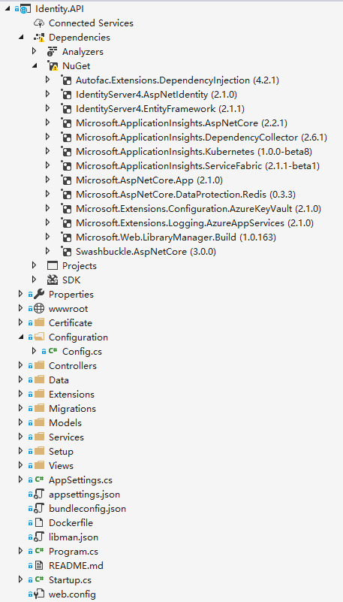Click the JSON file icon beside libman.json

pyautogui.click(x=39, y=537)
